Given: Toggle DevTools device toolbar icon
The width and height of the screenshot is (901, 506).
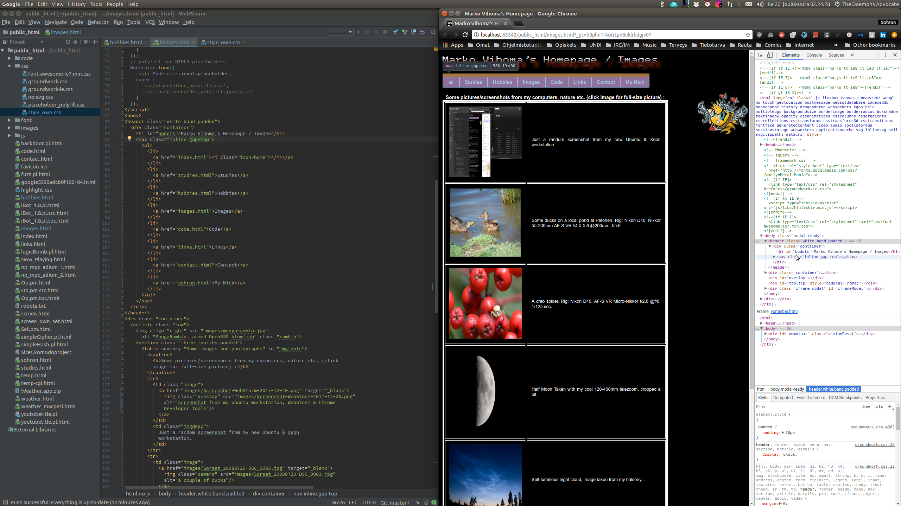Looking at the screenshot, I should (770, 55).
